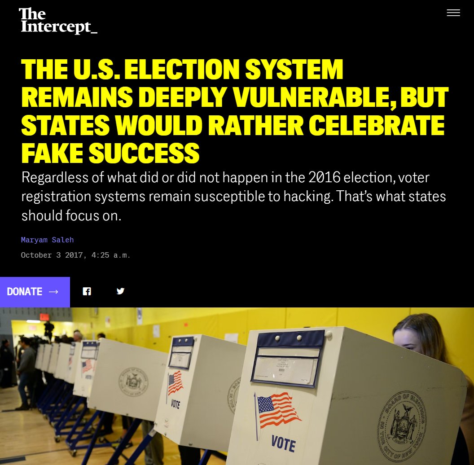Click the word "Intercept_" in the logo
Screen dimensions: 474x465
59,27
